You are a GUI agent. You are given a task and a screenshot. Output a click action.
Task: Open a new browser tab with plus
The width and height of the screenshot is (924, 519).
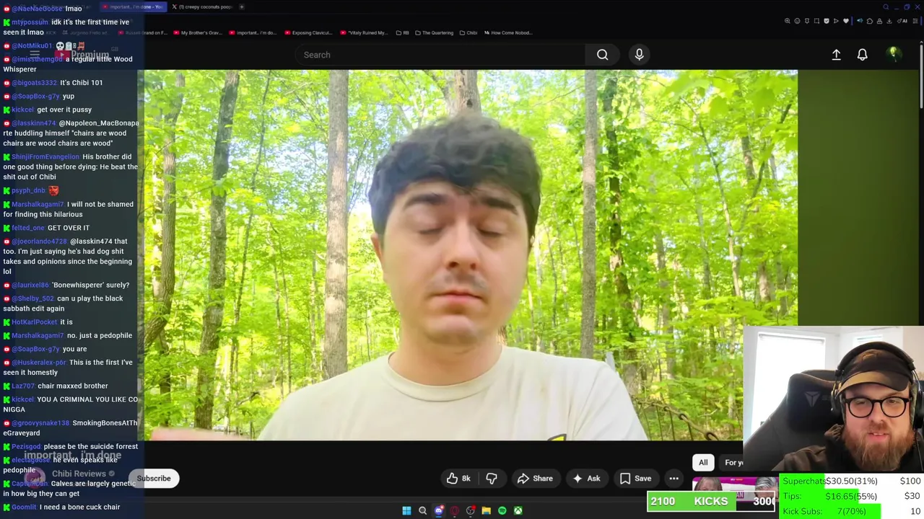point(242,7)
